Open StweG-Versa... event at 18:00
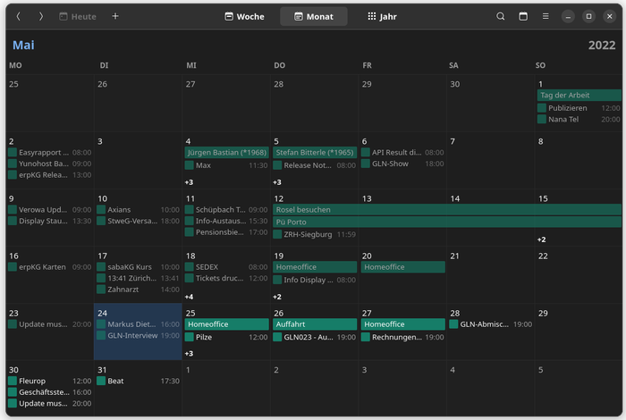626x420 pixels. 138,221
